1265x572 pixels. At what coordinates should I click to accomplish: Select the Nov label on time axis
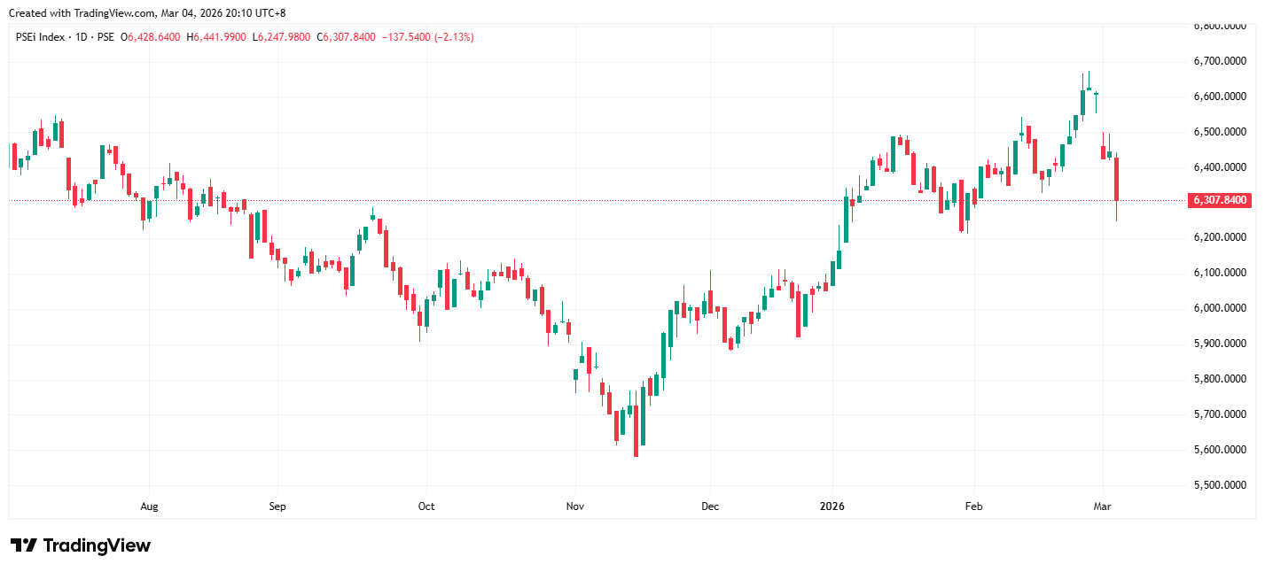click(575, 507)
